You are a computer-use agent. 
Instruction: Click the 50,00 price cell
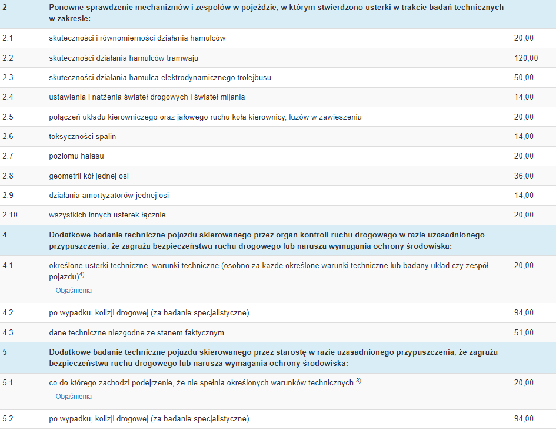(x=524, y=77)
